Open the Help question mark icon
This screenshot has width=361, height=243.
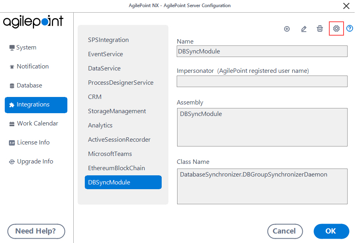pos(350,28)
